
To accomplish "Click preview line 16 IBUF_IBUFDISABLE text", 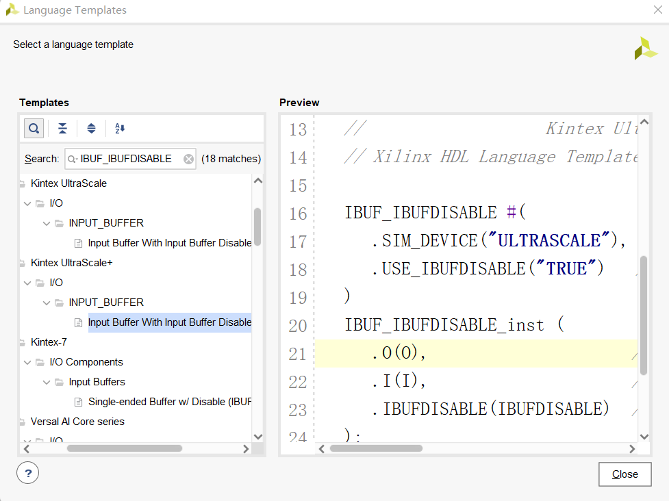I will pos(420,212).
